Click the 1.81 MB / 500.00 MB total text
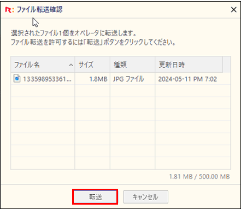This screenshot has width=241, height=209. 199,177
